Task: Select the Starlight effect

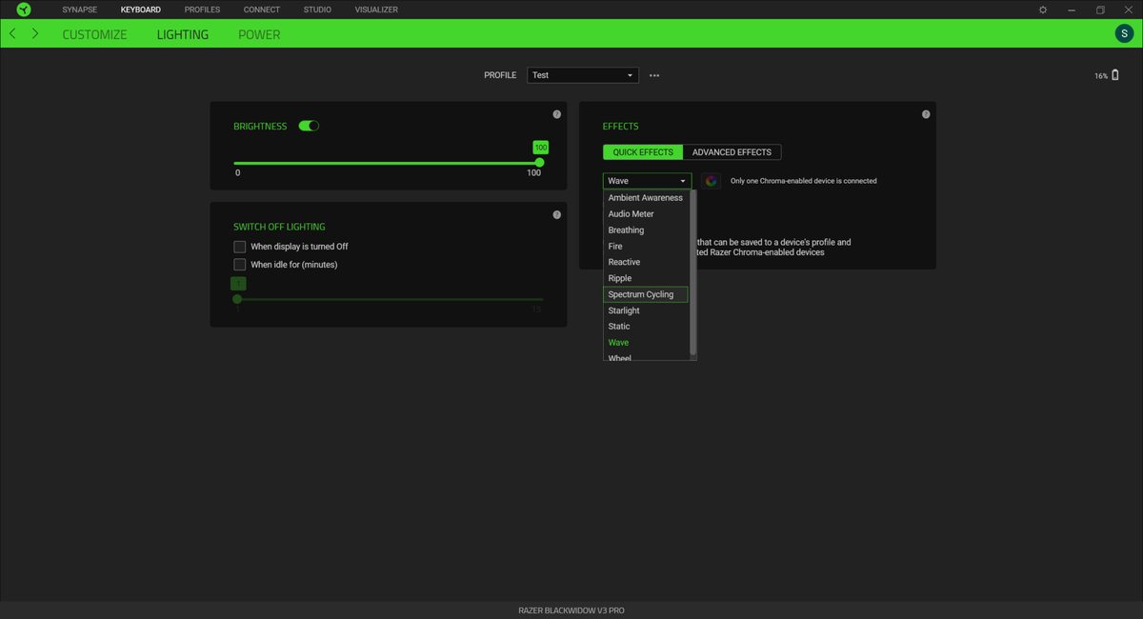Action: [x=646, y=310]
